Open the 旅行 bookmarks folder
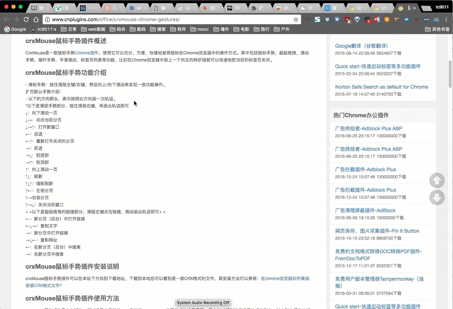 click(261, 29)
